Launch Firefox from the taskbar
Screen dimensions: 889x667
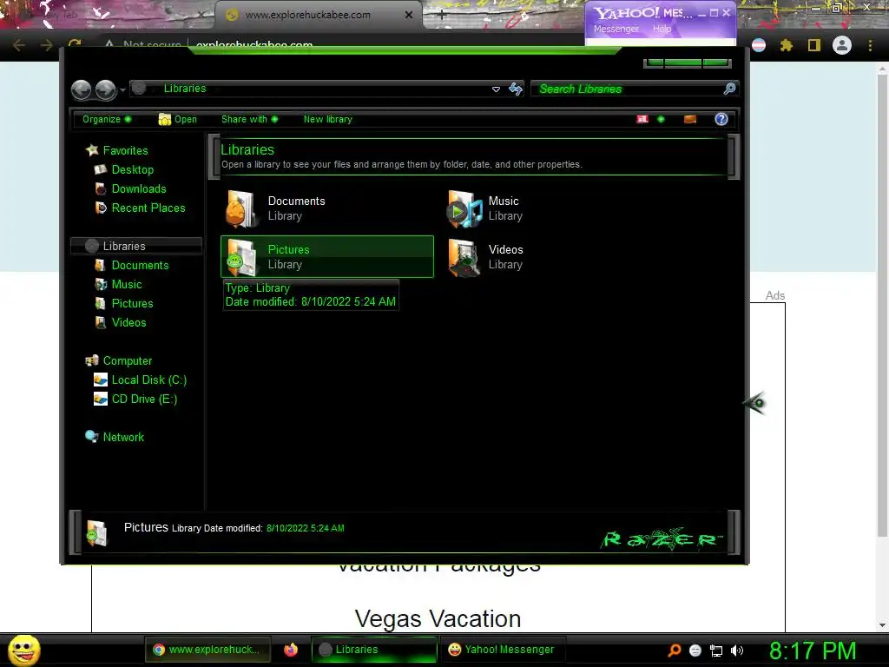[x=291, y=650]
